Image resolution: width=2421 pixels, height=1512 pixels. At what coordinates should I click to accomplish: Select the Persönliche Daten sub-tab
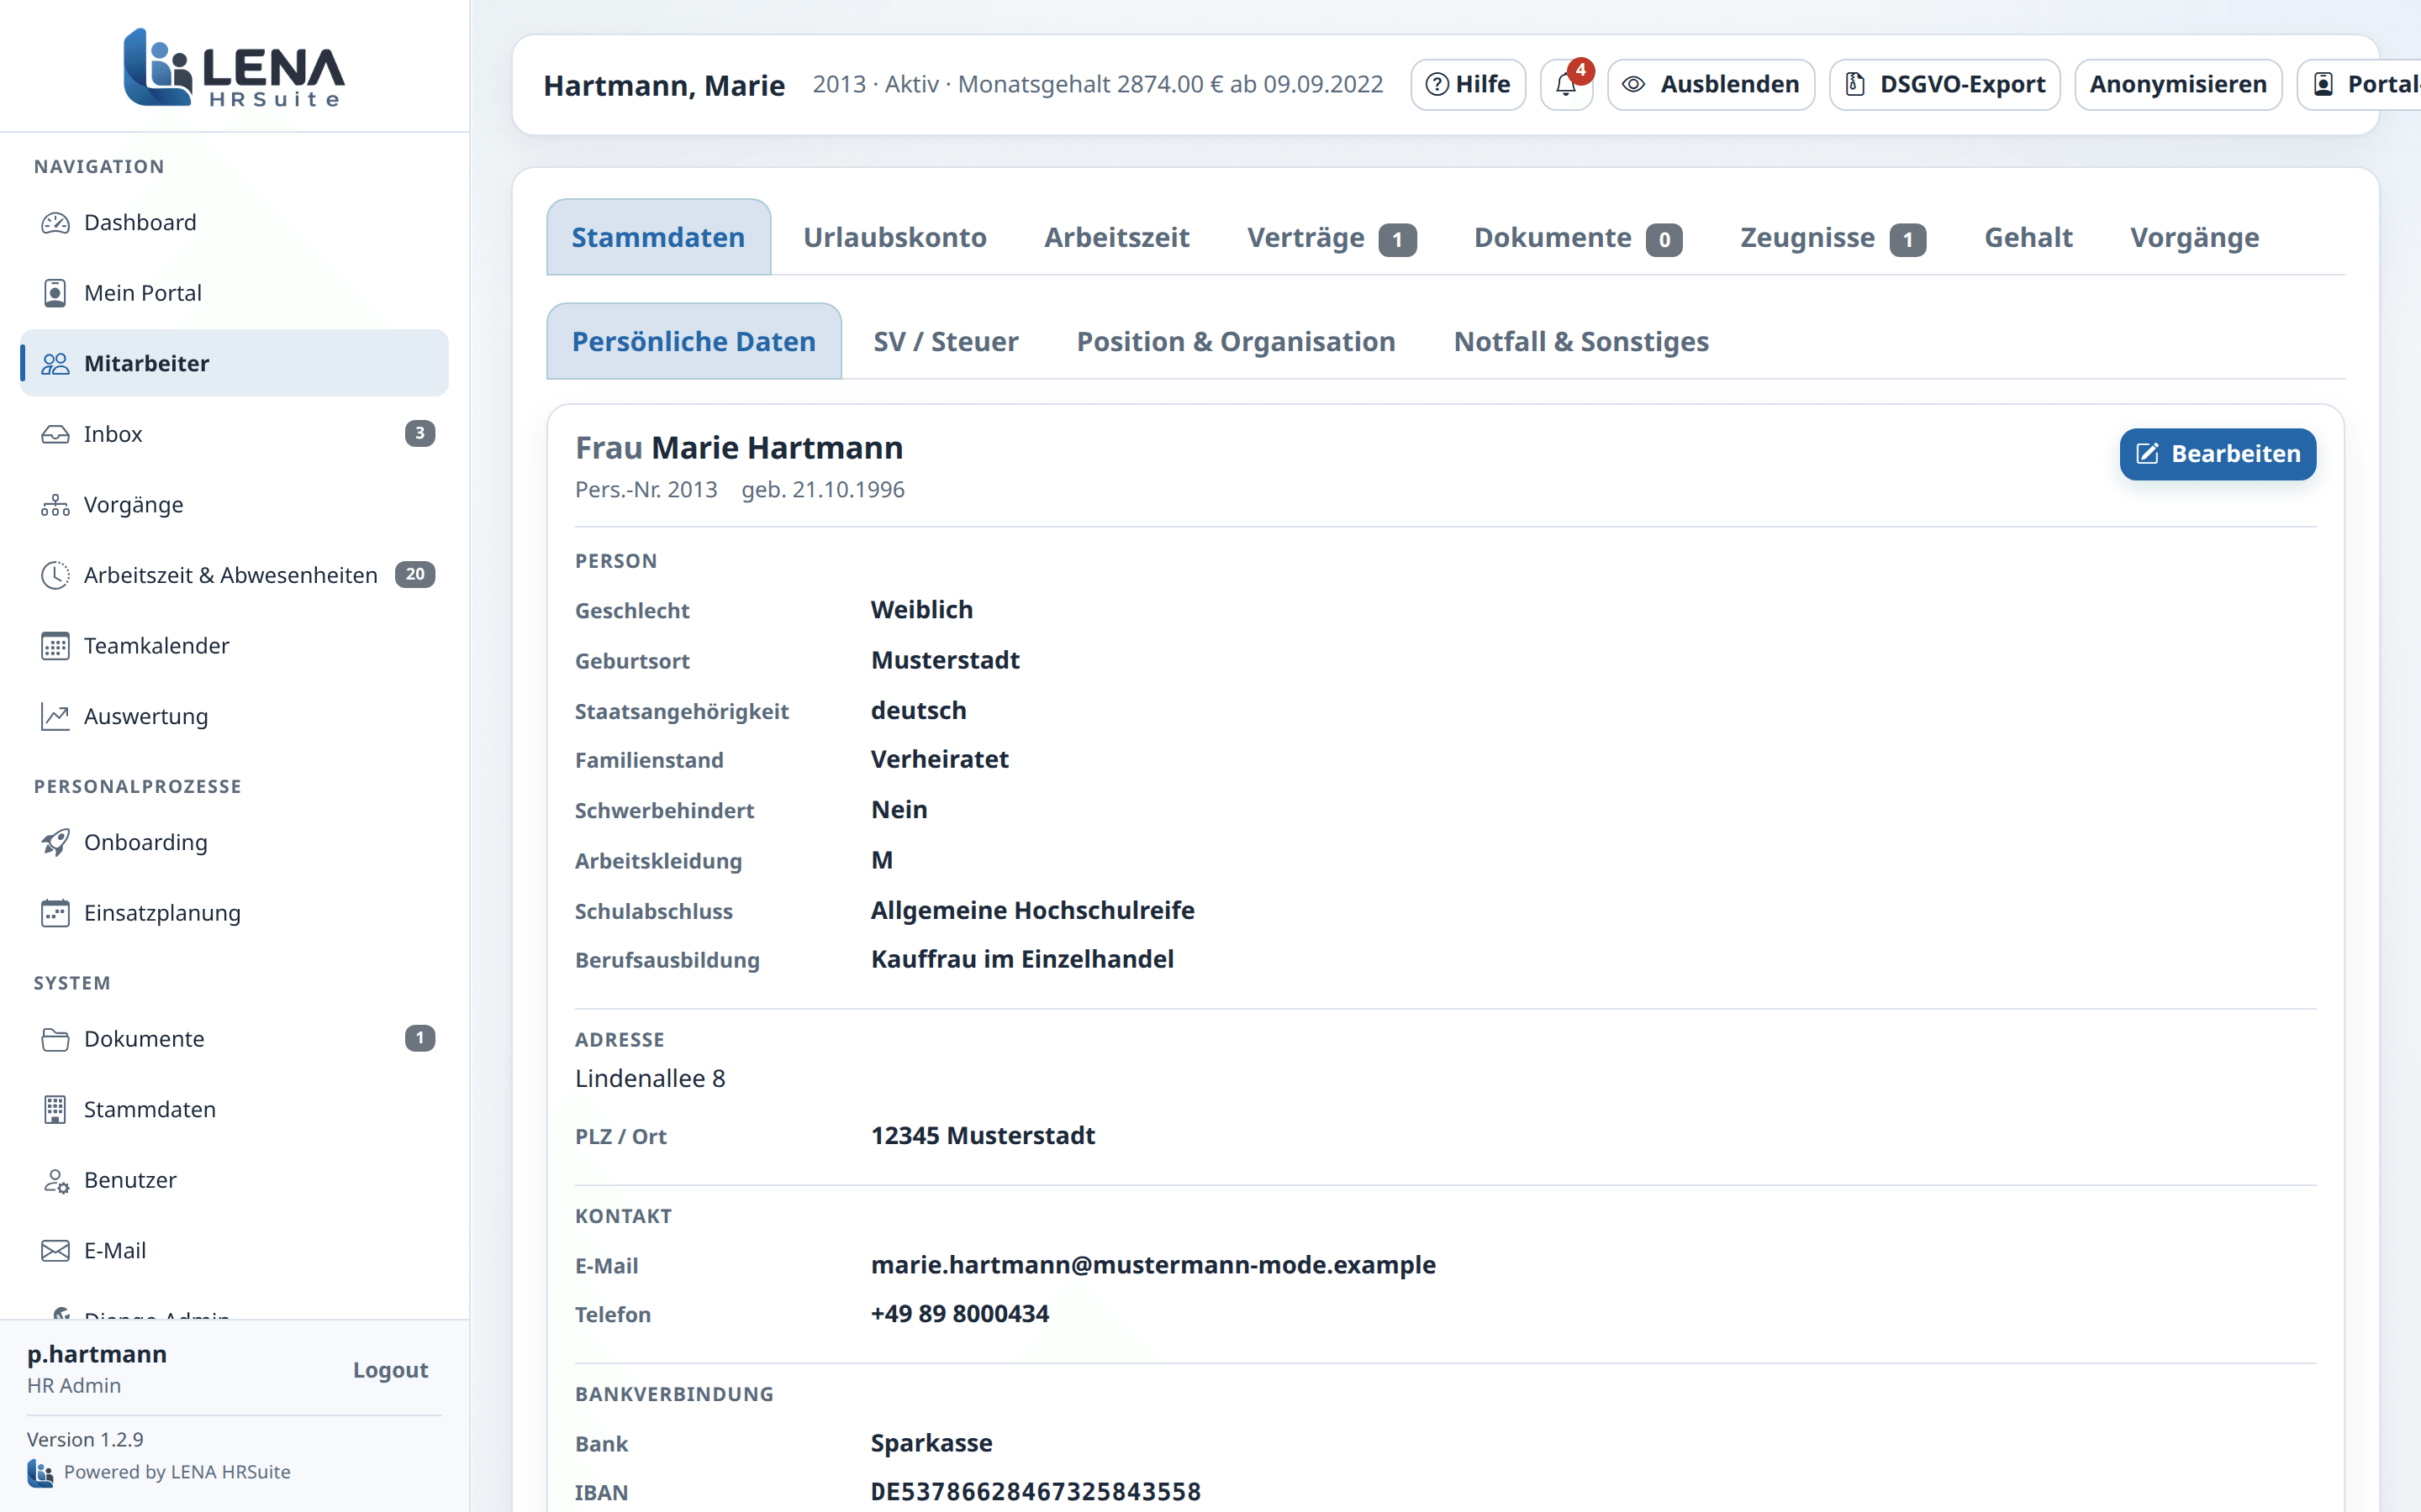click(694, 341)
